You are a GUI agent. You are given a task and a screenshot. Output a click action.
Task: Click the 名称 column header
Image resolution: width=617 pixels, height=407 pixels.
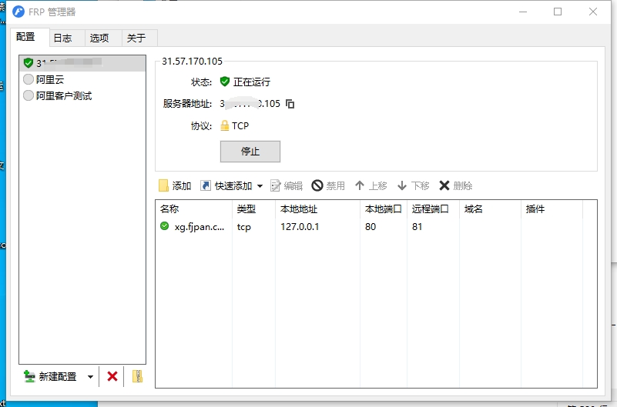(x=169, y=209)
